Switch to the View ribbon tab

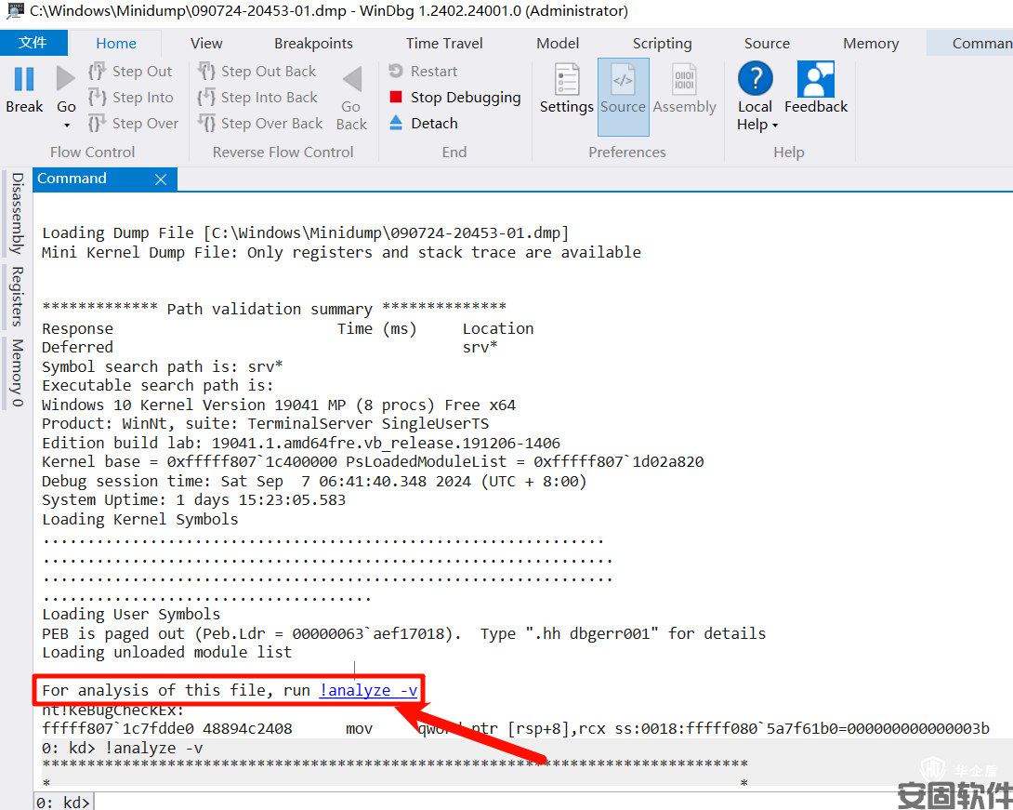coord(206,44)
